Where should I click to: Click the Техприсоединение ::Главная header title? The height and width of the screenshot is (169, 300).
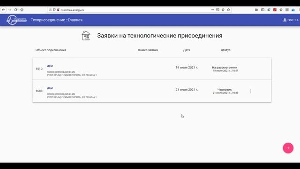click(57, 20)
